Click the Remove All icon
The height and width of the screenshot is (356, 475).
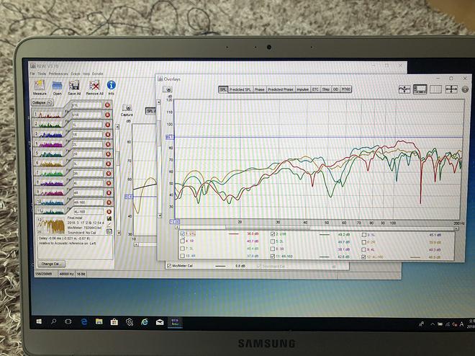click(x=94, y=86)
